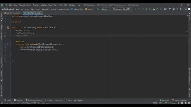Open the VCS menu
Image resolution: width=191 pixels, height=107 pixels.
click(66, 5)
